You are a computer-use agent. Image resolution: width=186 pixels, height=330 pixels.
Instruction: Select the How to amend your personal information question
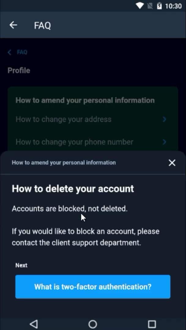click(x=85, y=100)
